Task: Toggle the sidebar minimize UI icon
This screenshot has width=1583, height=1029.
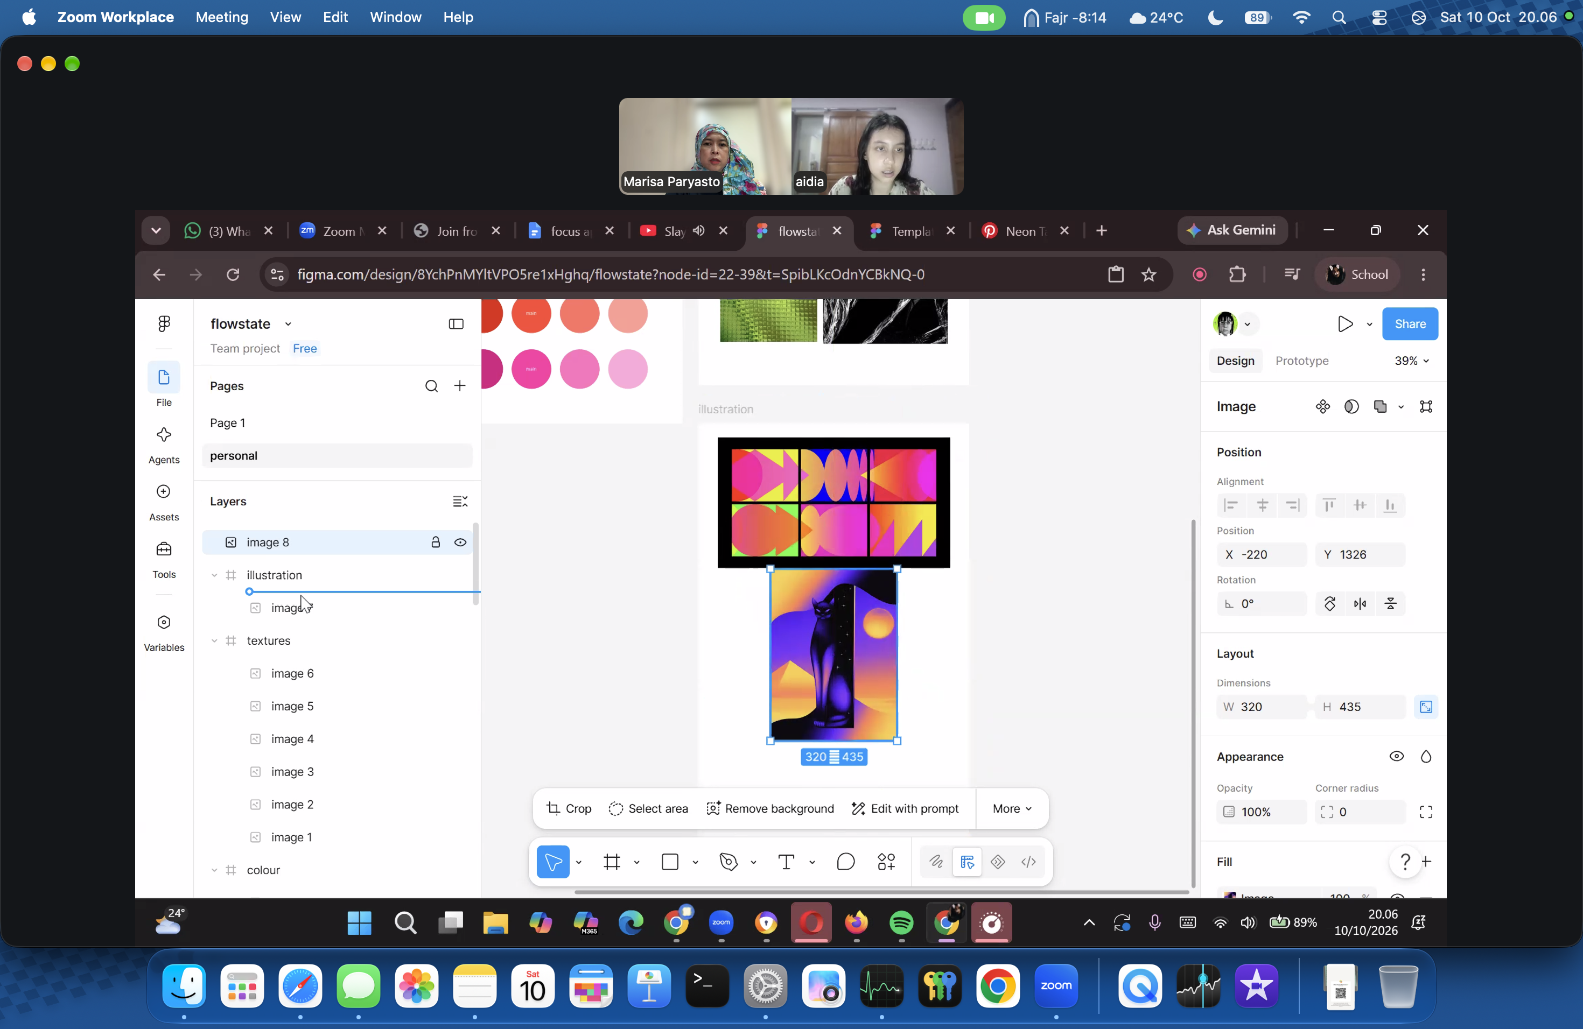Action: 456,324
